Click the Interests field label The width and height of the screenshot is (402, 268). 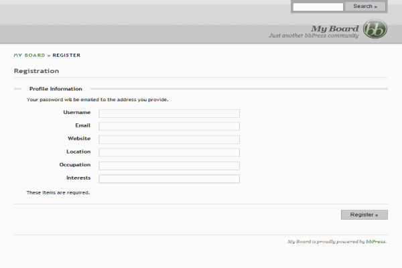coord(78,178)
